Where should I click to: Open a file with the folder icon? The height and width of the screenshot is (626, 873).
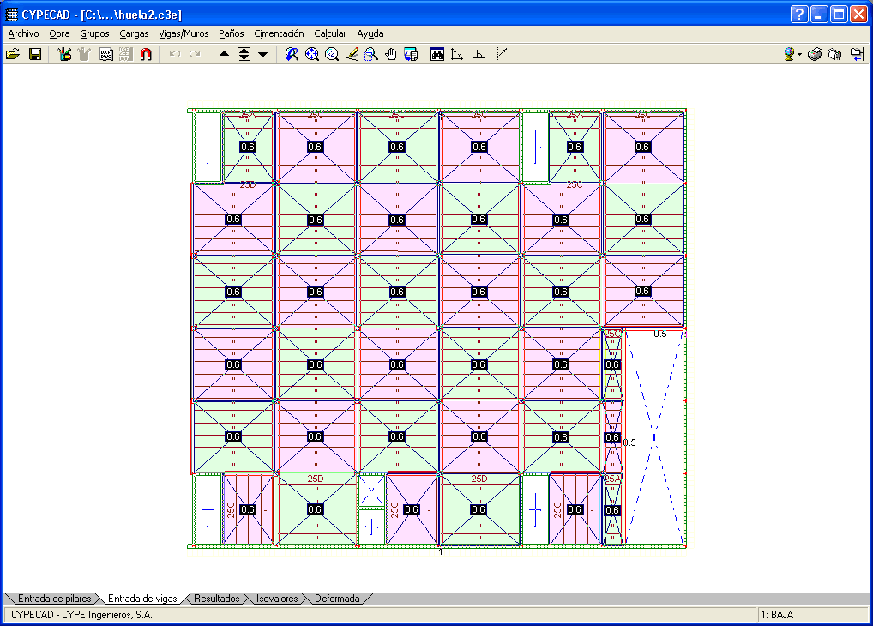pos(13,54)
